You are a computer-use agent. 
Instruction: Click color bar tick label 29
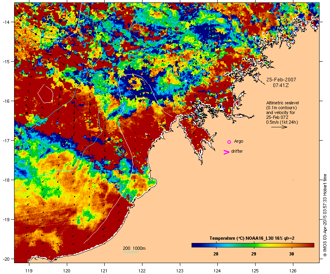click(x=254, y=254)
